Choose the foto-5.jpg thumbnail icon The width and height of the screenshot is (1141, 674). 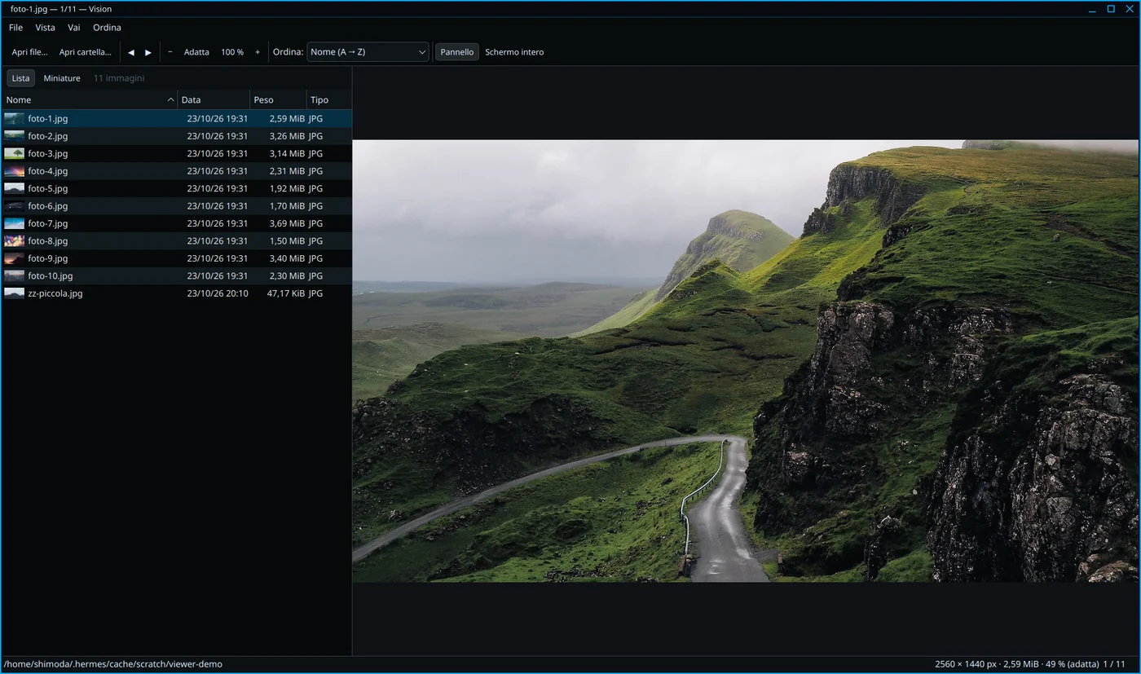coord(14,189)
